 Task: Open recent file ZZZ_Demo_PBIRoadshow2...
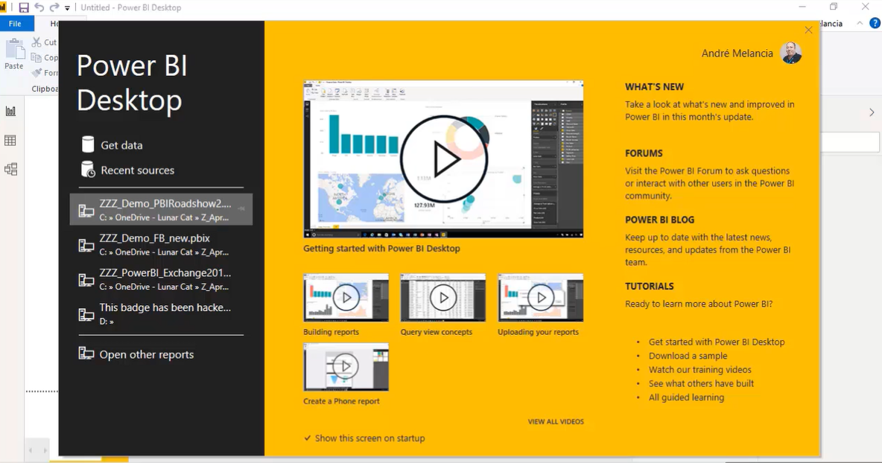pyautogui.click(x=161, y=210)
